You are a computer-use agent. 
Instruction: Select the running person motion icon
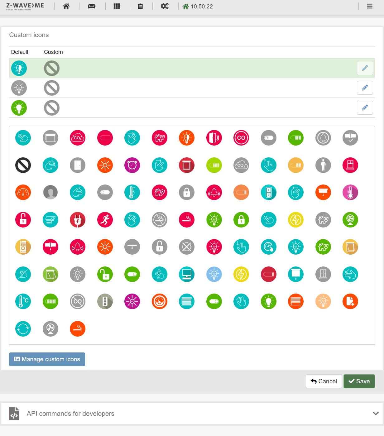105,220
